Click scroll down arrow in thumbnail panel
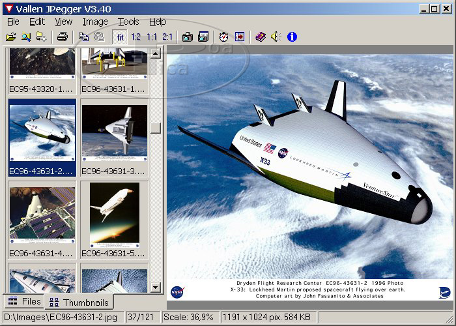The width and height of the screenshot is (456, 326). pyautogui.click(x=156, y=287)
